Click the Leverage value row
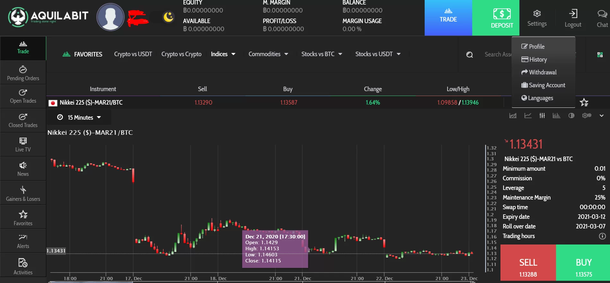The height and width of the screenshot is (283, 610). [554, 188]
